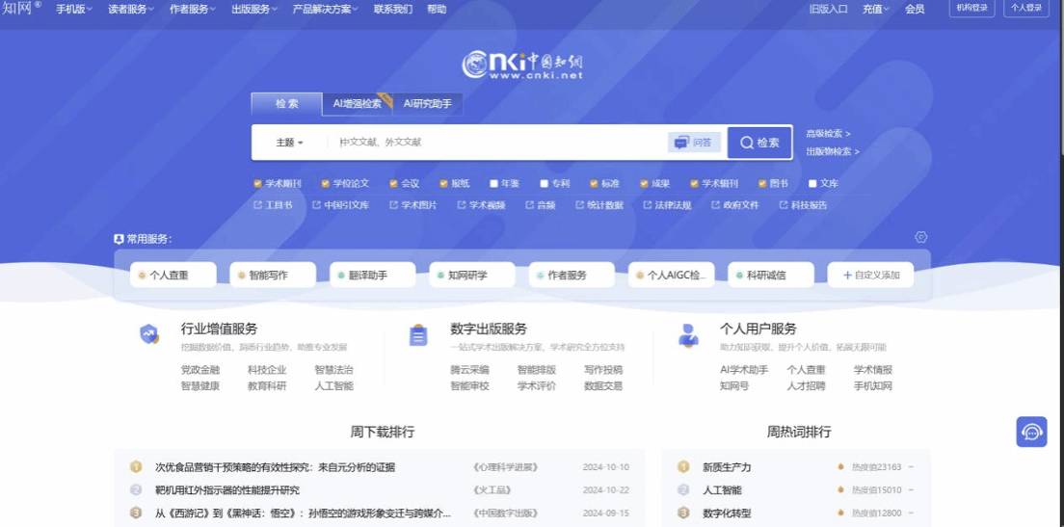
Task: Enable the 文库 checkbox
Action: [x=812, y=184]
